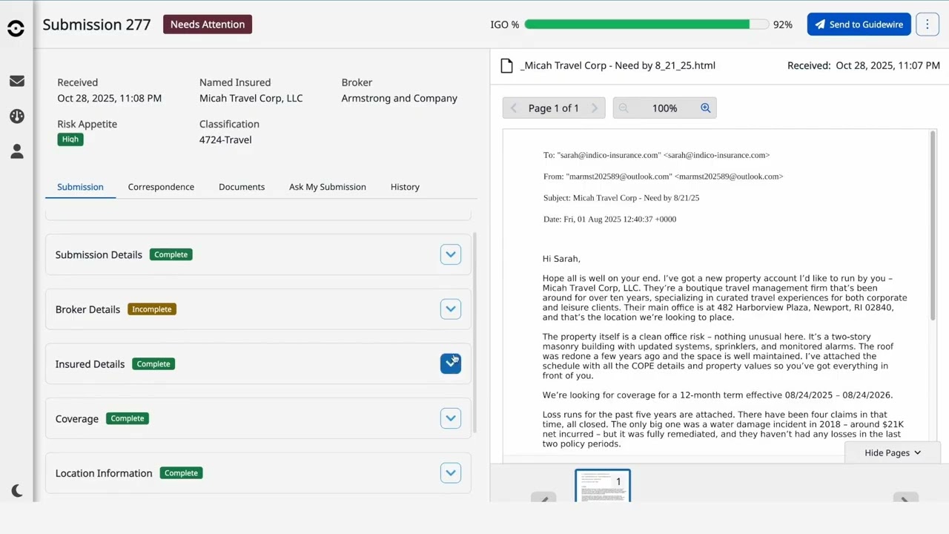Click the Location Information section title

pyautogui.click(x=104, y=473)
